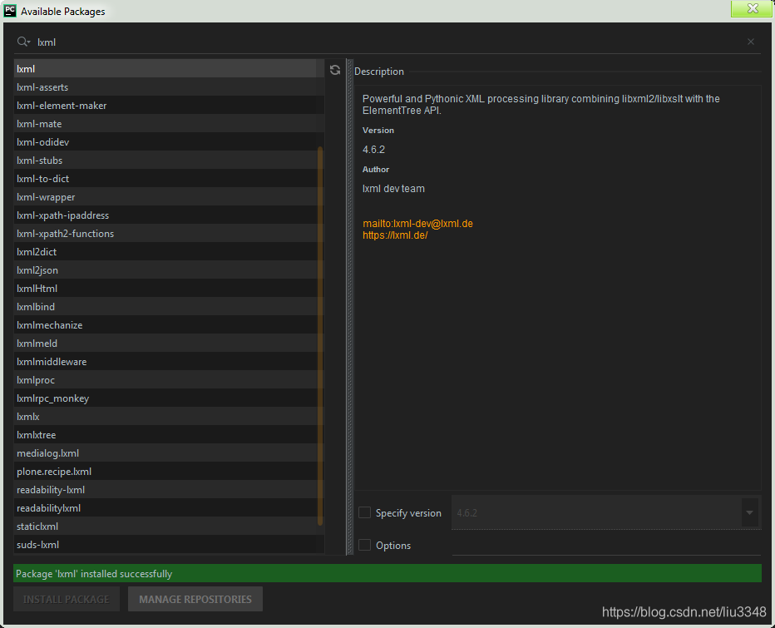Click the lxml-dev mailto link
The width and height of the screenshot is (775, 628).
click(x=417, y=223)
